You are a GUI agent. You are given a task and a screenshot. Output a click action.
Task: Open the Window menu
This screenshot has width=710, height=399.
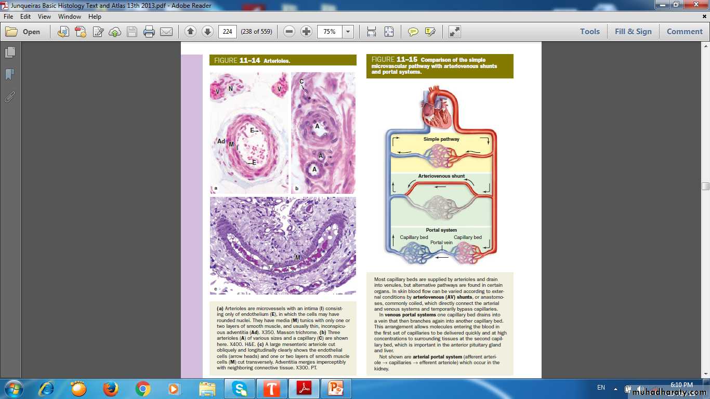click(70, 17)
